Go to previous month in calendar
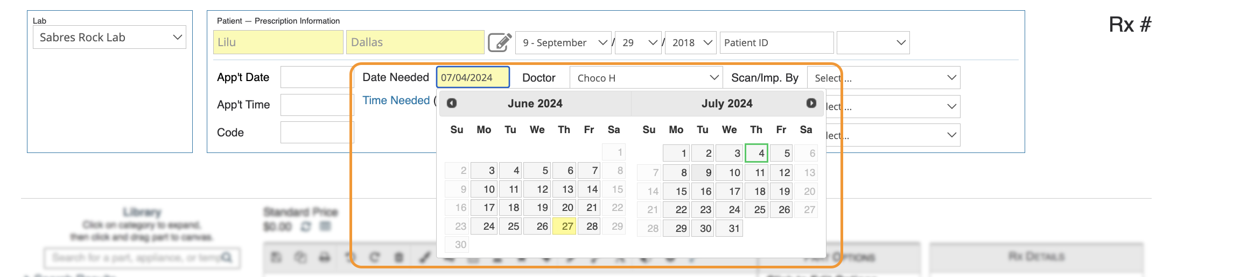Image resolution: width=1233 pixels, height=277 pixels. (452, 103)
